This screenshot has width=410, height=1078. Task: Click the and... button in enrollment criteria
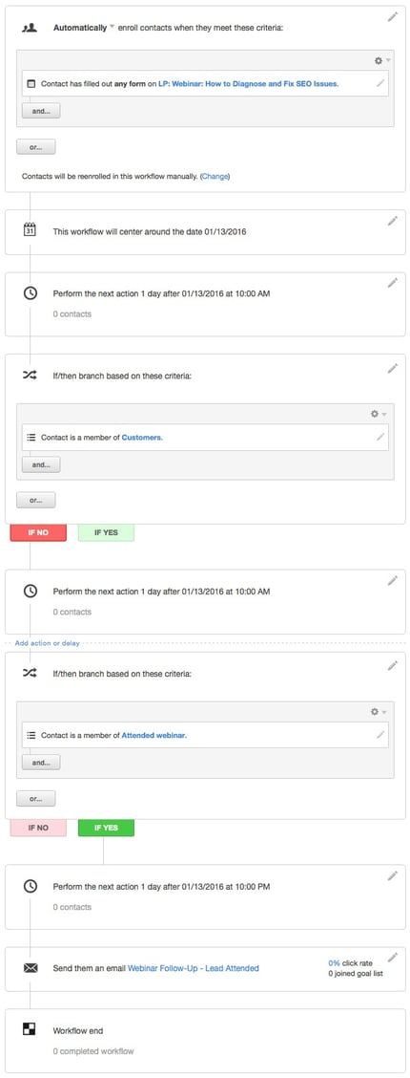(x=41, y=111)
